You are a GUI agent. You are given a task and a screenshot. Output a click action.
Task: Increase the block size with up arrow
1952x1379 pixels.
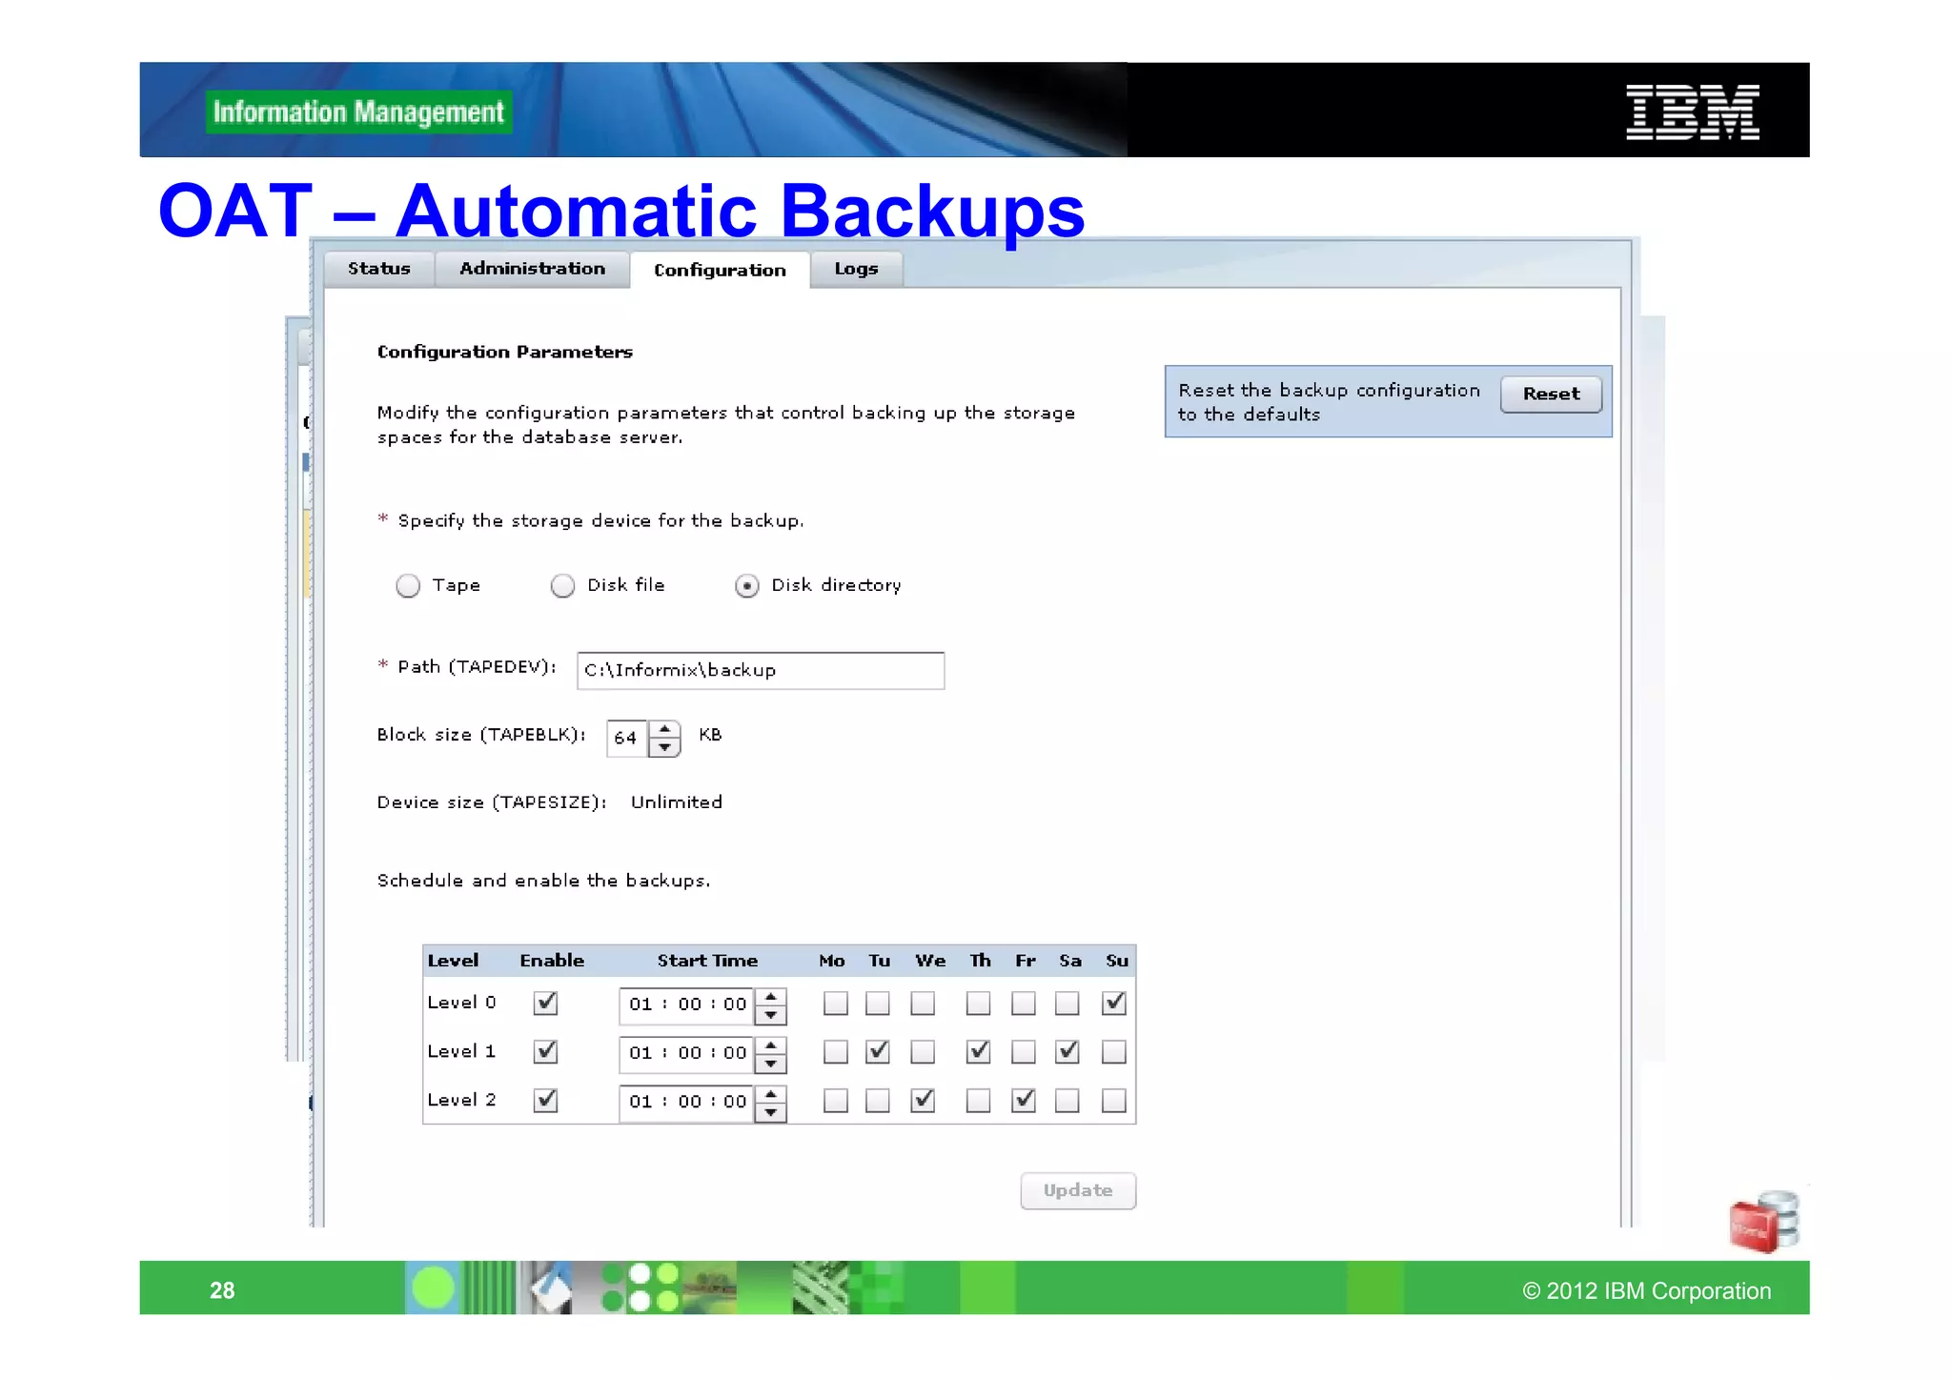[x=664, y=729]
